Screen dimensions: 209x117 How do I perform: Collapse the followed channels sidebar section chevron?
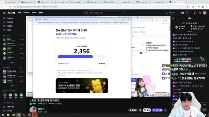[x=23, y=36]
